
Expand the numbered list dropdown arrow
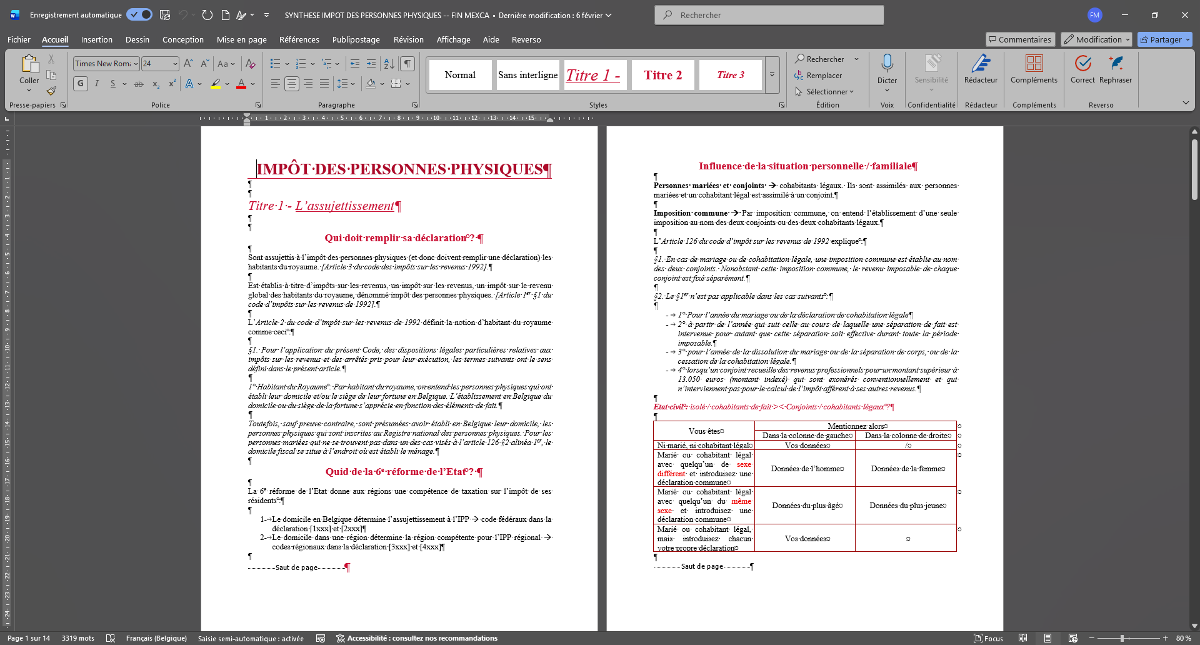point(312,64)
